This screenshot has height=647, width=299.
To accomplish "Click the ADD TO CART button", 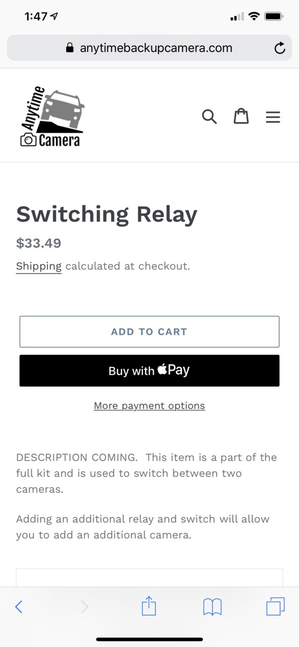I will [149, 332].
